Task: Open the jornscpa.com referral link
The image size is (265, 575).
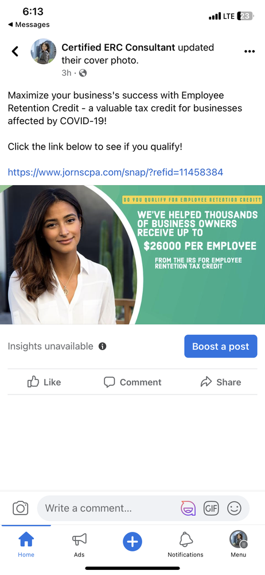Action: tap(115, 172)
